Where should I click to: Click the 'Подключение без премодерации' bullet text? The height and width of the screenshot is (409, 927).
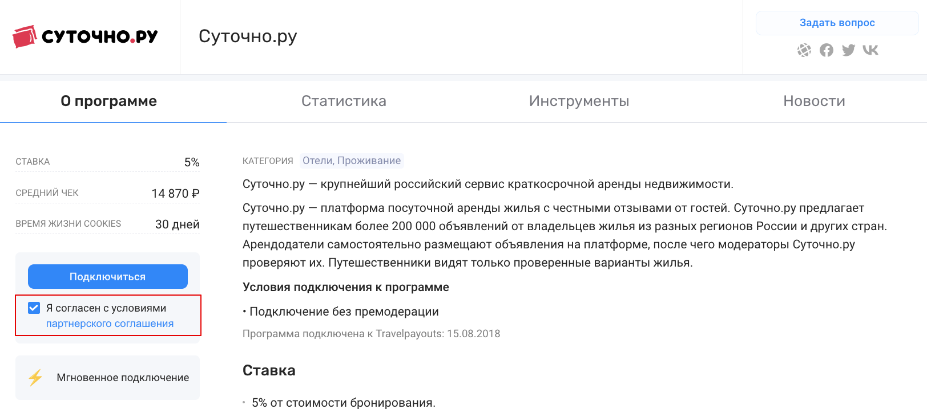344,312
